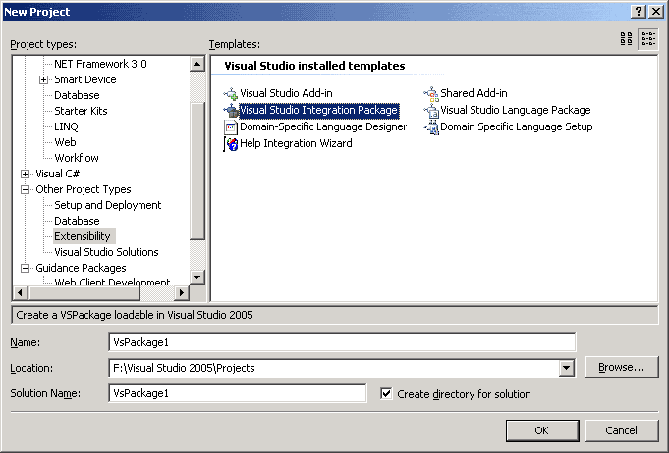The height and width of the screenshot is (453, 669).
Task: Select the Shared Add-in template icon
Action: coord(431,94)
